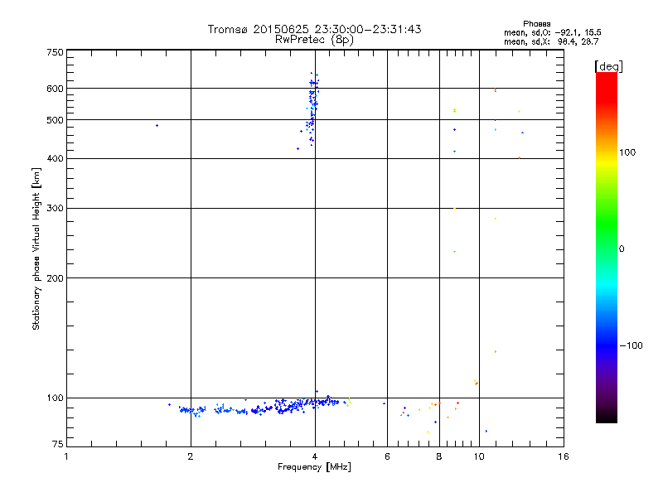Click the orange point near 11 MHz, 130 km

[495, 351]
